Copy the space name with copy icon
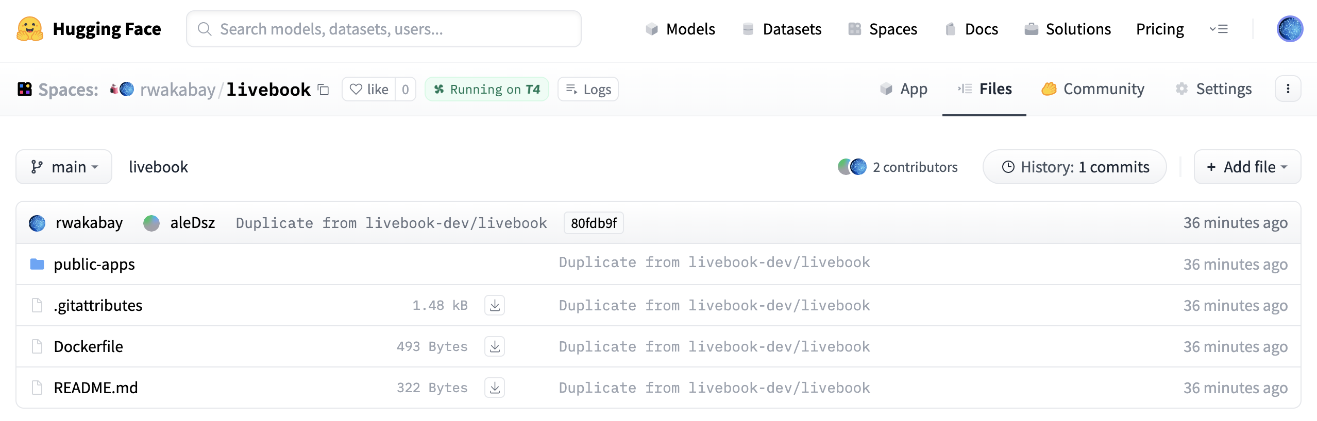Screen dimensions: 1317x421 tap(324, 90)
